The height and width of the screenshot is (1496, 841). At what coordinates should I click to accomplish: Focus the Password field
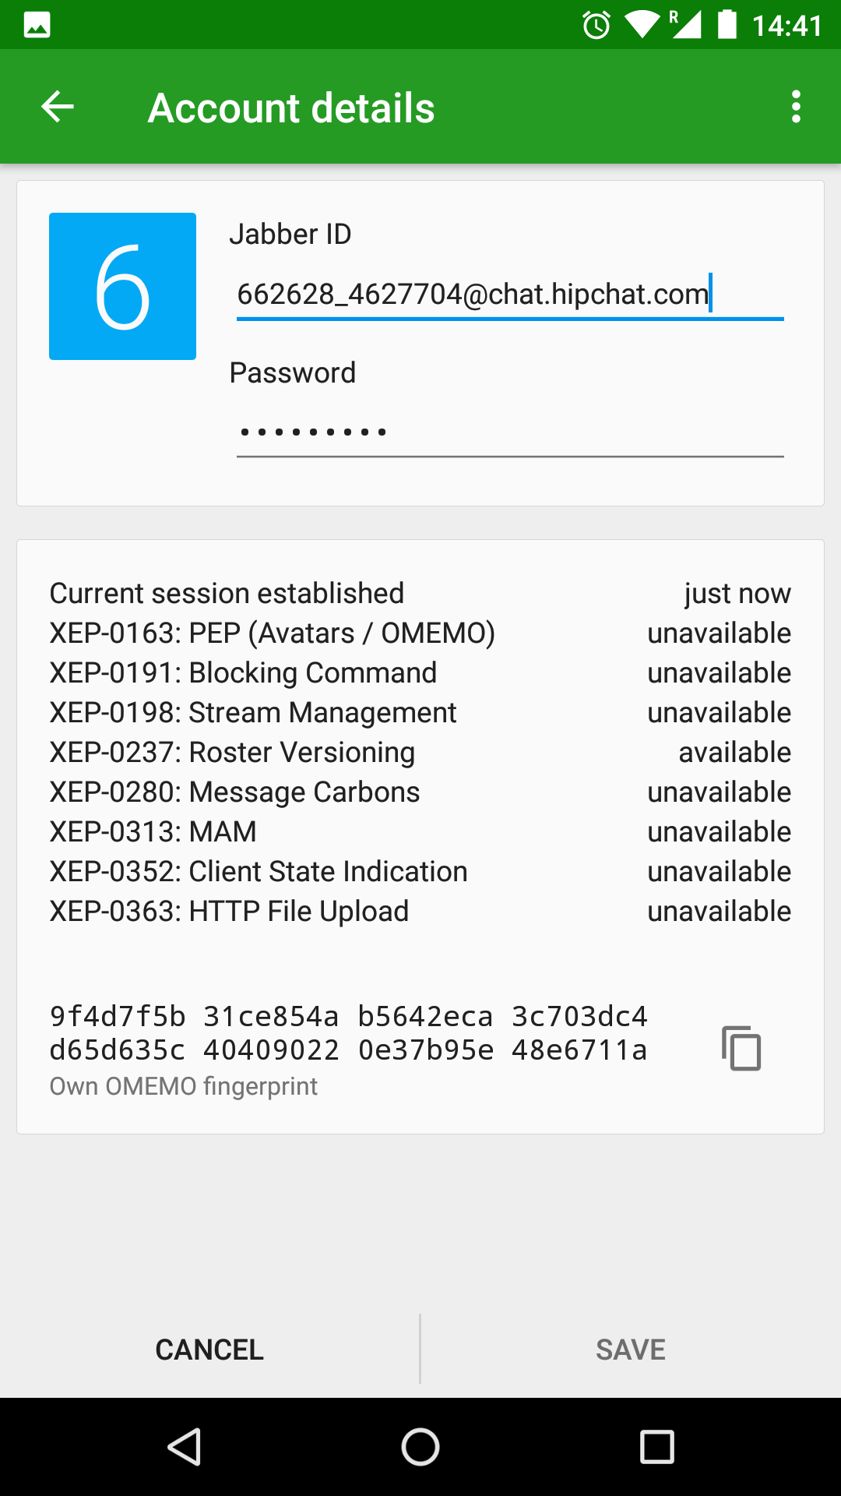[x=509, y=432]
